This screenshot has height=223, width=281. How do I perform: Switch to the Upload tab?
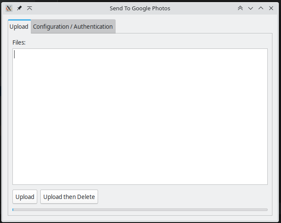19,27
